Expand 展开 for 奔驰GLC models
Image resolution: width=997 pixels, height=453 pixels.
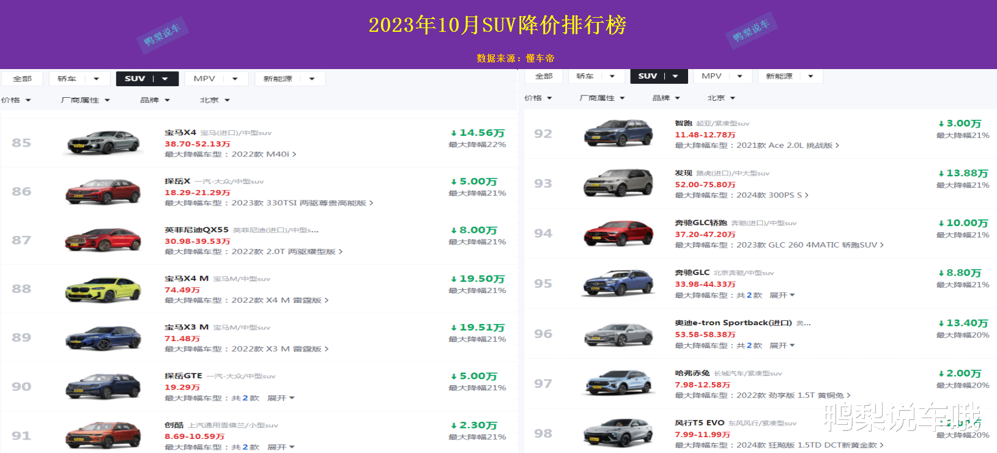[x=782, y=295]
